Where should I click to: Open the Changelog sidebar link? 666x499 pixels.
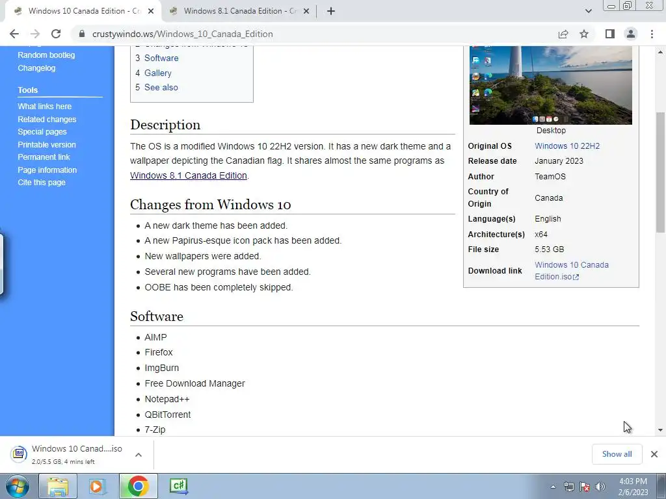click(36, 68)
